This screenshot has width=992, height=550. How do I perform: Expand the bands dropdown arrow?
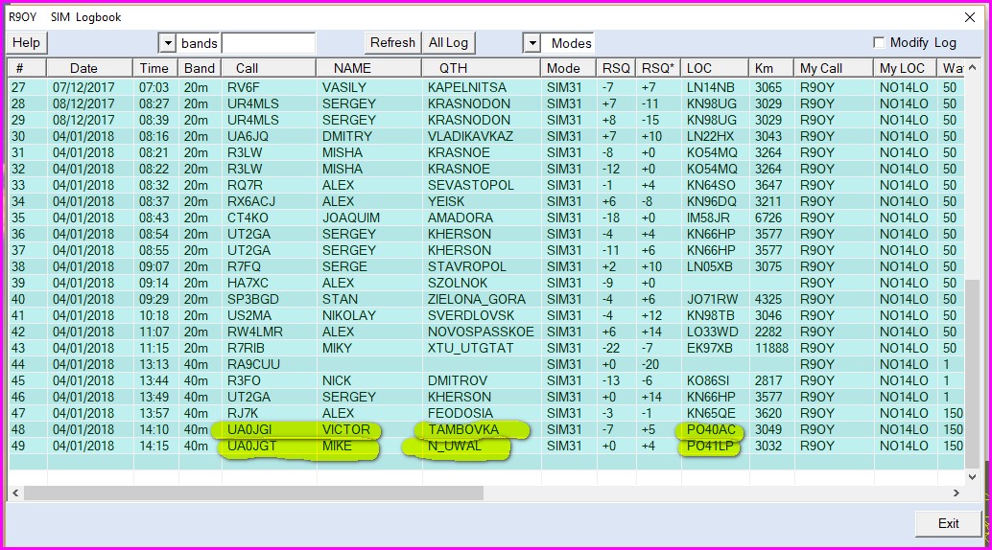tap(167, 43)
